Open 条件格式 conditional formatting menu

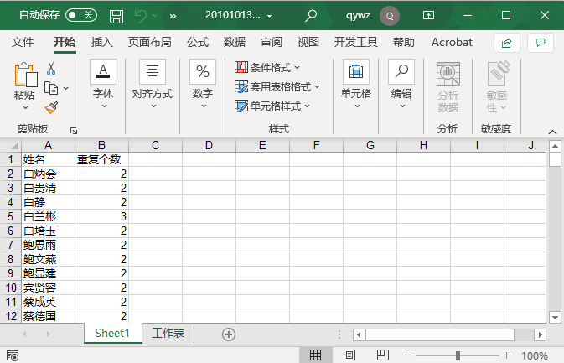point(267,67)
